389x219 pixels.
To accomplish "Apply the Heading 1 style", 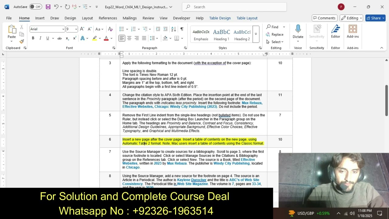I will pos(222,35).
